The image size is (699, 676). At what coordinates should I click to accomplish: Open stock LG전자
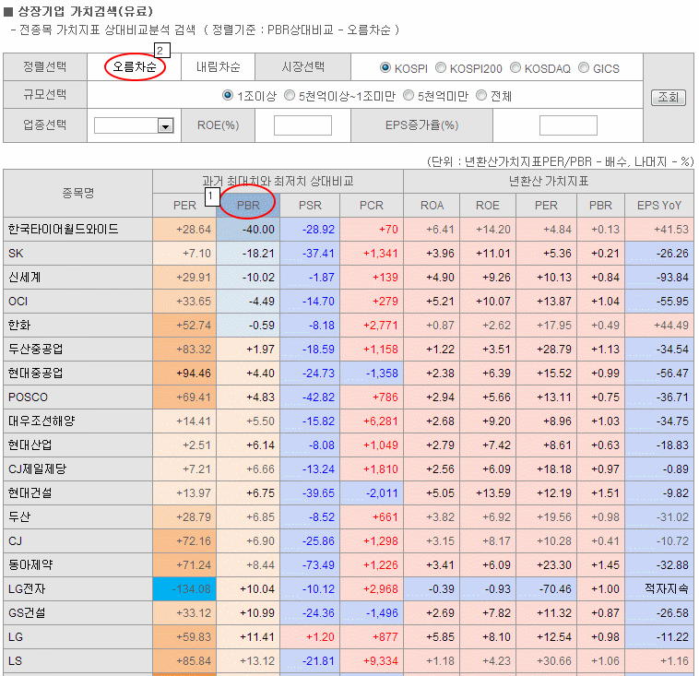27,589
